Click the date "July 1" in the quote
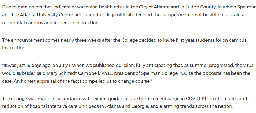 pyautogui.click(x=71, y=66)
